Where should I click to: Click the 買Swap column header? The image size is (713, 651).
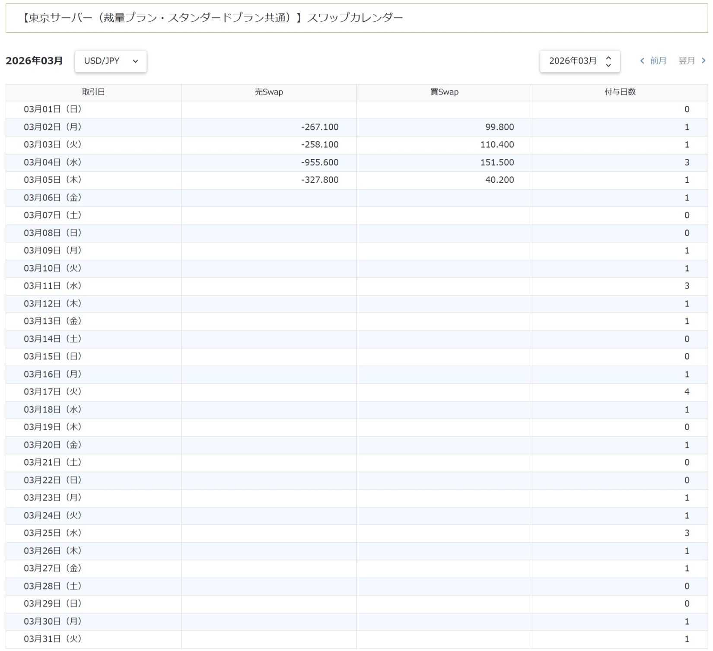pyautogui.click(x=444, y=92)
